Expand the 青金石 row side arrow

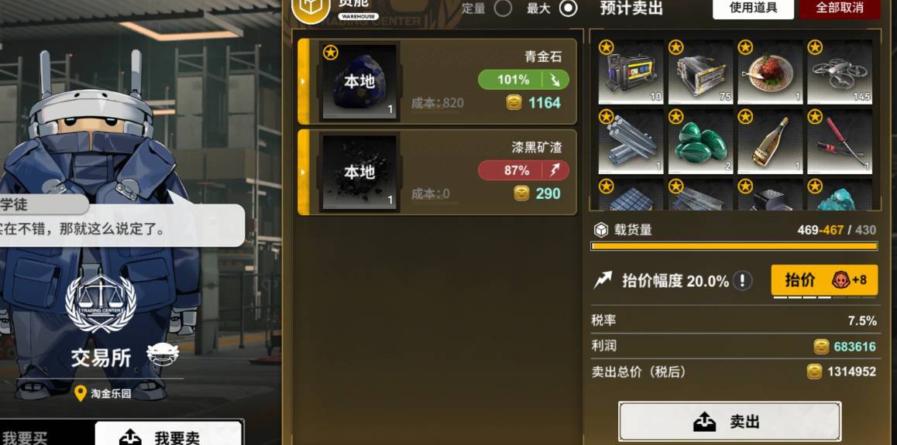coord(303,81)
